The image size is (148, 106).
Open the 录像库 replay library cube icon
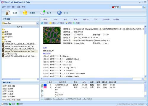point(25,13)
